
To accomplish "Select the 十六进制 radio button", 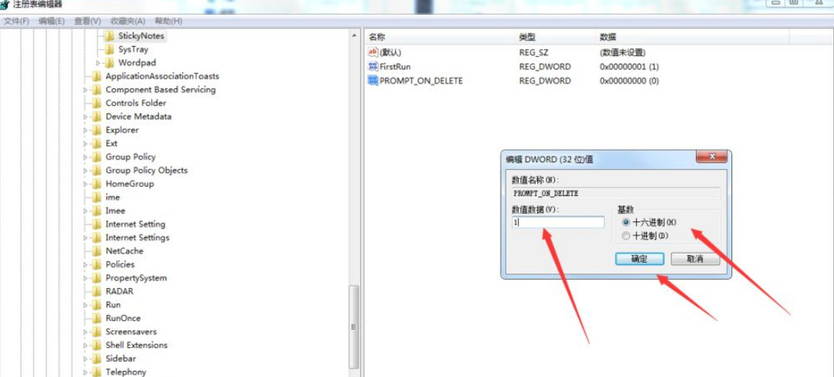I will click(625, 222).
